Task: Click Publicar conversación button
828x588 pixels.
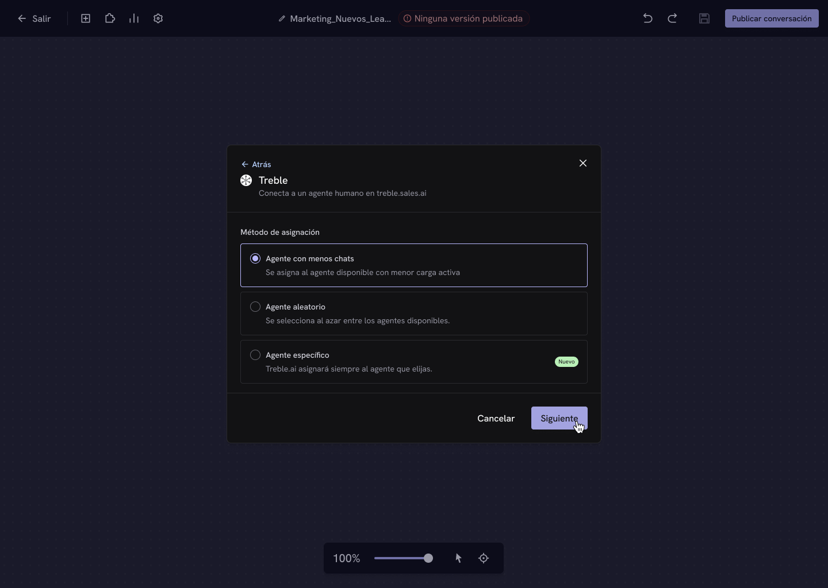Action: [x=772, y=18]
